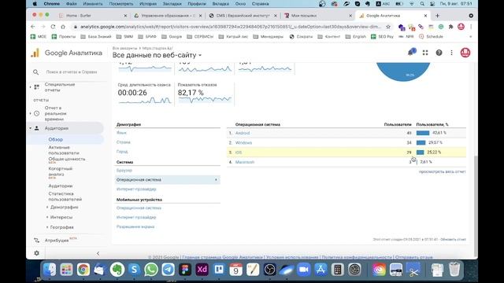Viewport: 504px width, 283px height.
Task: Click the search magnifier in the sidebar
Action: [35, 72]
